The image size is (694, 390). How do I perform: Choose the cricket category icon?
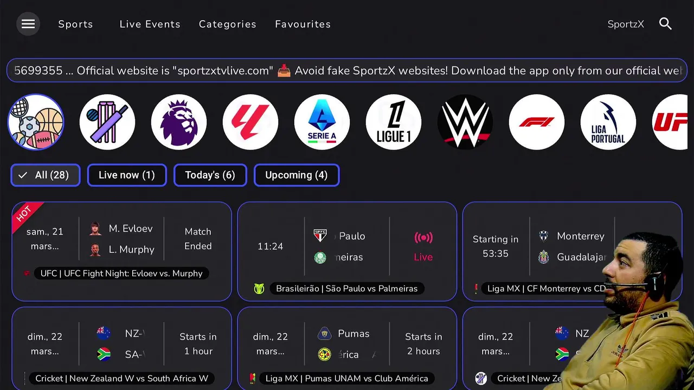coord(107,122)
